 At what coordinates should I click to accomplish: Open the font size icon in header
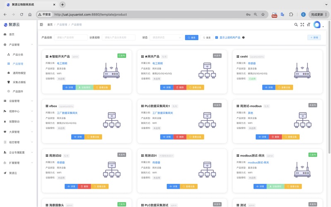[308, 25]
